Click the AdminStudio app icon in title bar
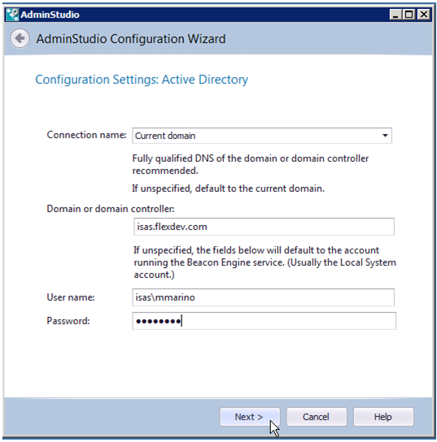 point(12,15)
